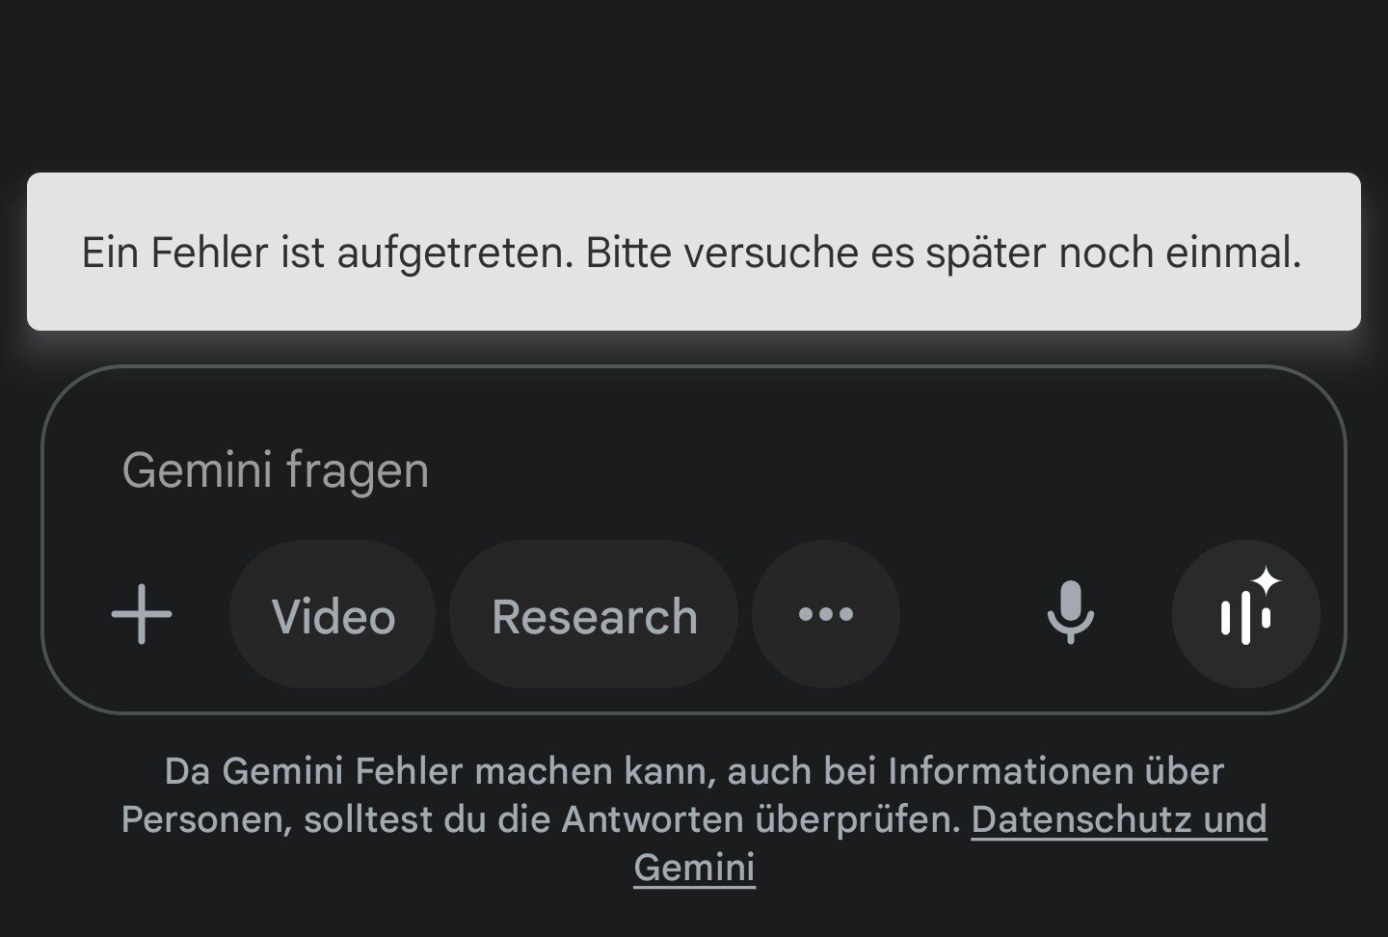The height and width of the screenshot is (937, 1388).
Task: Activate the Video generation tool
Action: [333, 614]
